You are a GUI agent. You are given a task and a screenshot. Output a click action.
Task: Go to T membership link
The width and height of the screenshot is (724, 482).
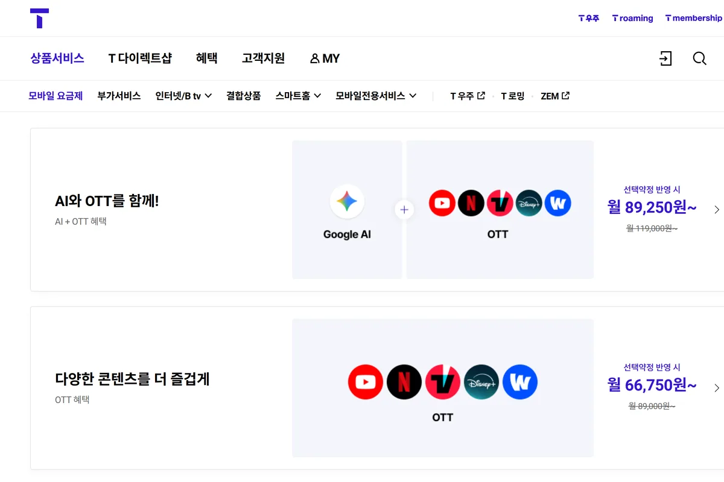coord(694,18)
